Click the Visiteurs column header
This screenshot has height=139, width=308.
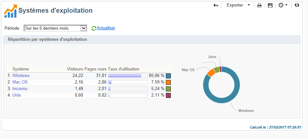[75, 69]
